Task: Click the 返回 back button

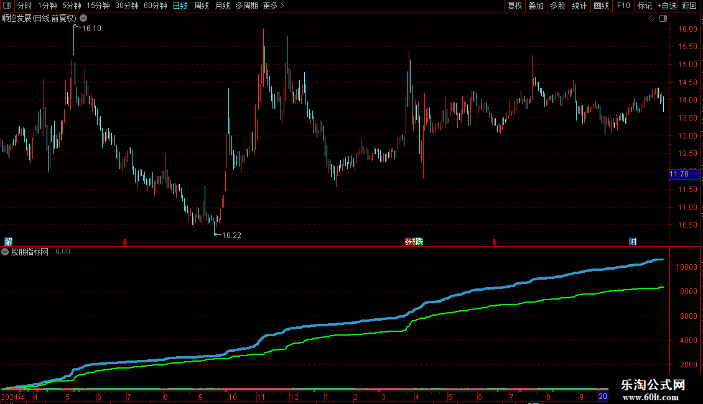Action: click(689, 6)
